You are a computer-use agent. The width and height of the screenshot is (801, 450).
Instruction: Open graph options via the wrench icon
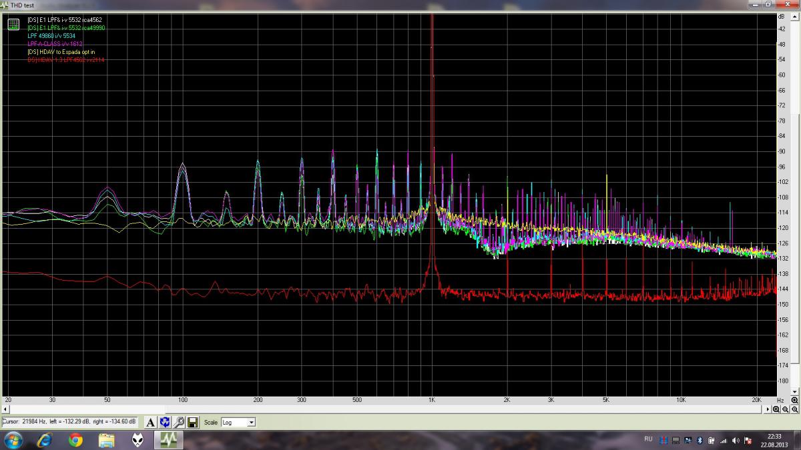click(179, 422)
